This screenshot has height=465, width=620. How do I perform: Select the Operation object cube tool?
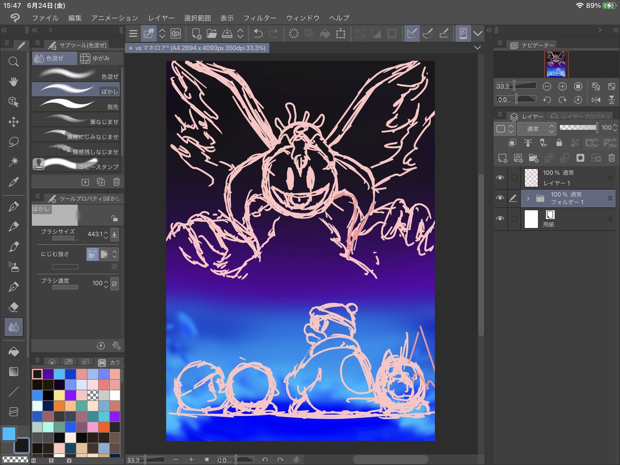tap(13, 102)
